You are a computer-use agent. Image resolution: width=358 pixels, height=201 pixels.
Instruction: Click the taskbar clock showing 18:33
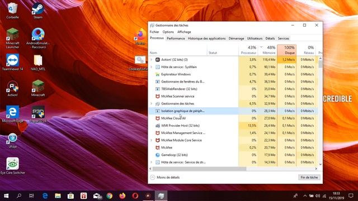click(x=336, y=196)
